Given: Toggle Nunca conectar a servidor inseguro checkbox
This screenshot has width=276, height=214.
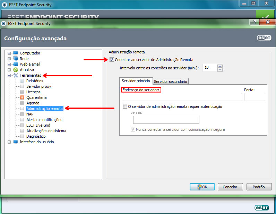Looking at the screenshot, I should (133, 129).
